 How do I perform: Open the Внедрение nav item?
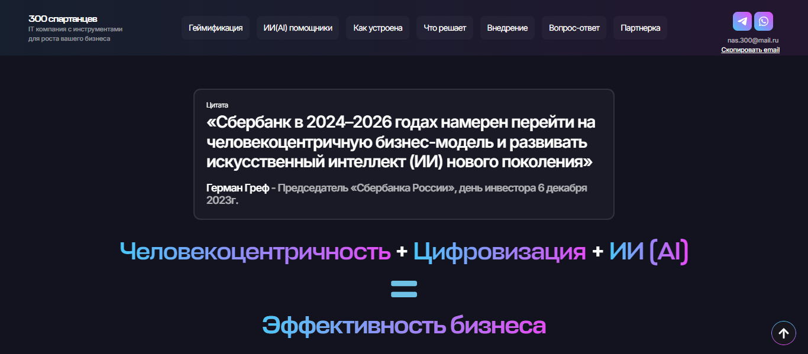pos(507,28)
